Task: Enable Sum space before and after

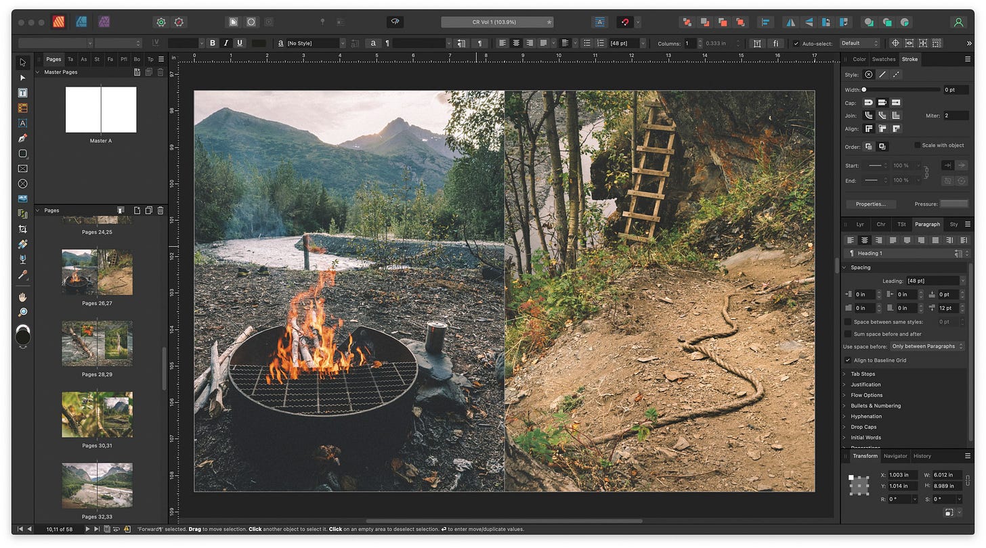Action: point(848,334)
